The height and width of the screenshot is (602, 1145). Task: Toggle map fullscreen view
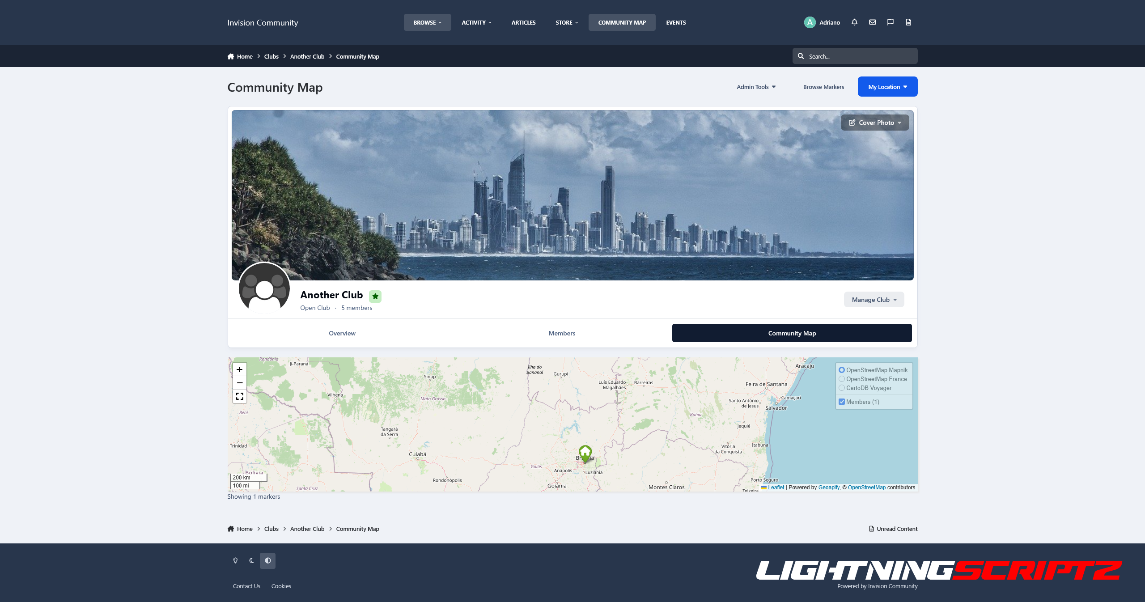point(240,396)
